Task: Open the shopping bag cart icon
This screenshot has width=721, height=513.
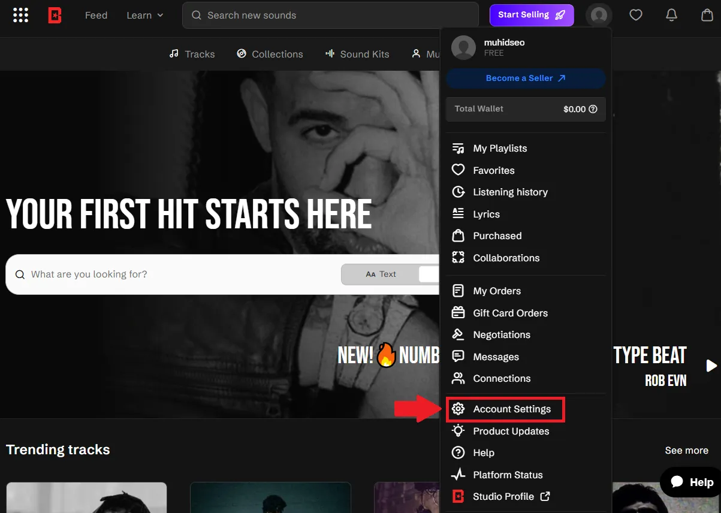Action: (x=707, y=15)
